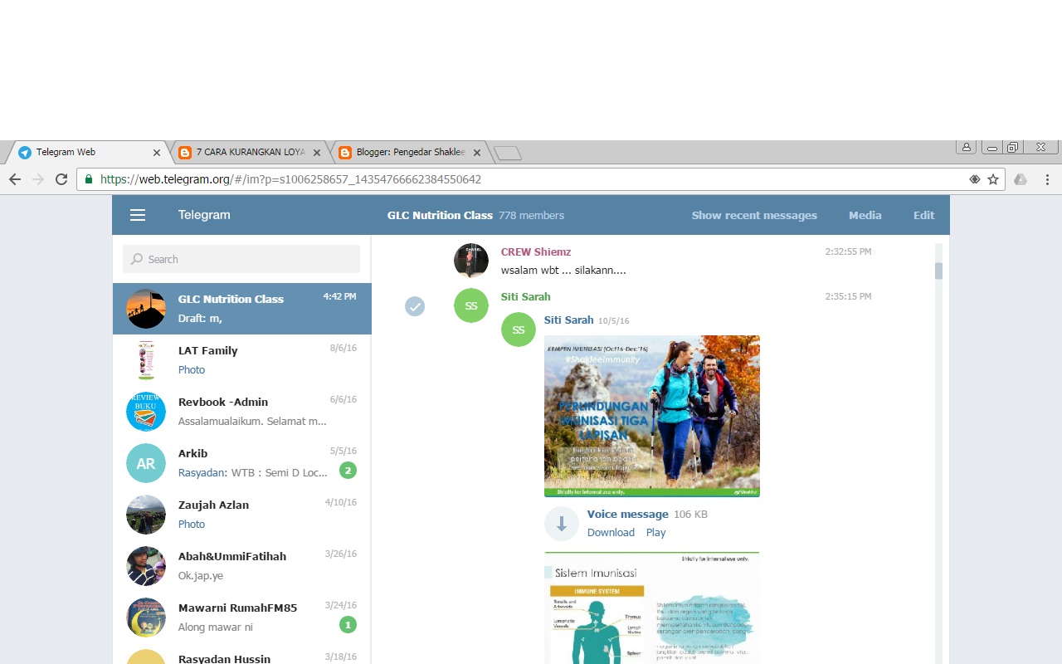Click the secure padlock icon in the address bar

[x=89, y=179]
